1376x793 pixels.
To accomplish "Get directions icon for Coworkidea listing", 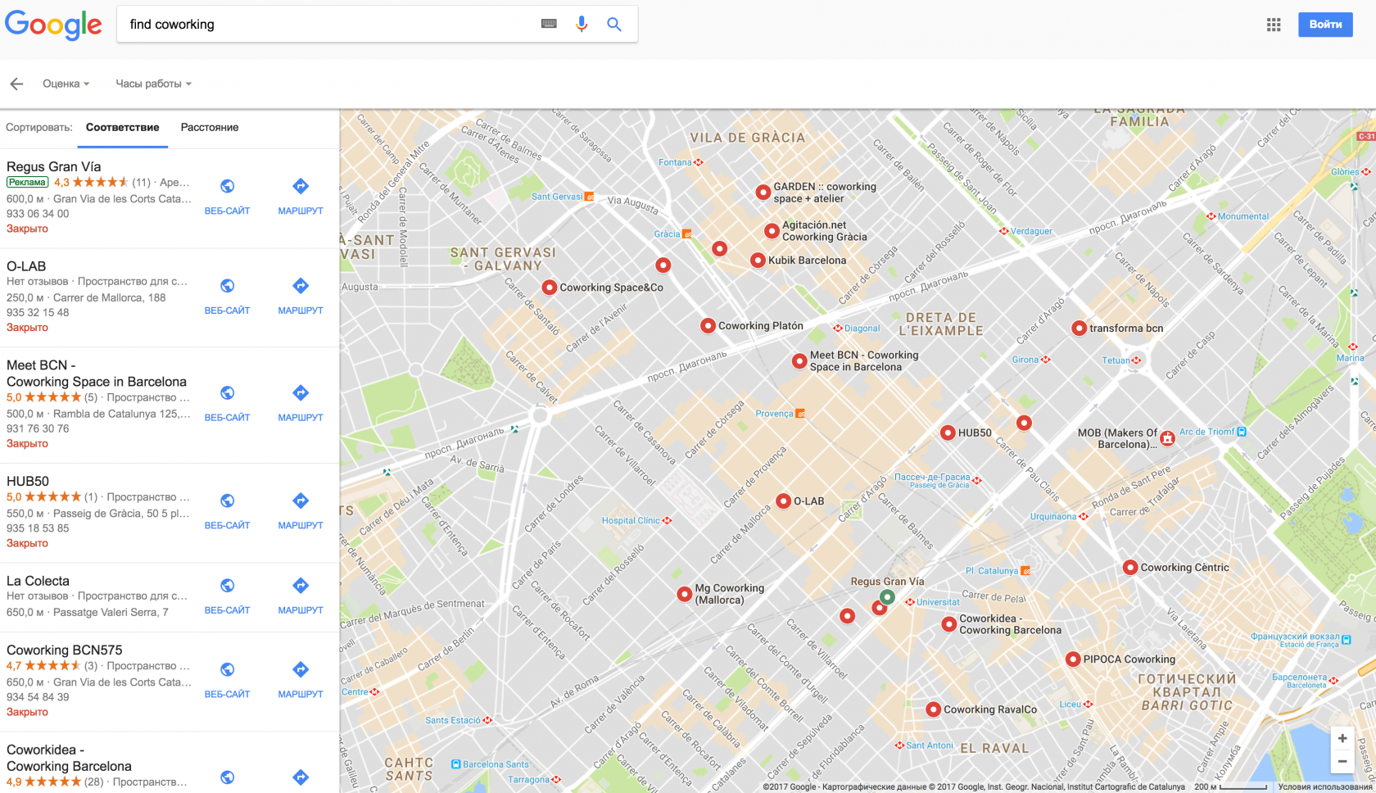I will click(x=301, y=777).
